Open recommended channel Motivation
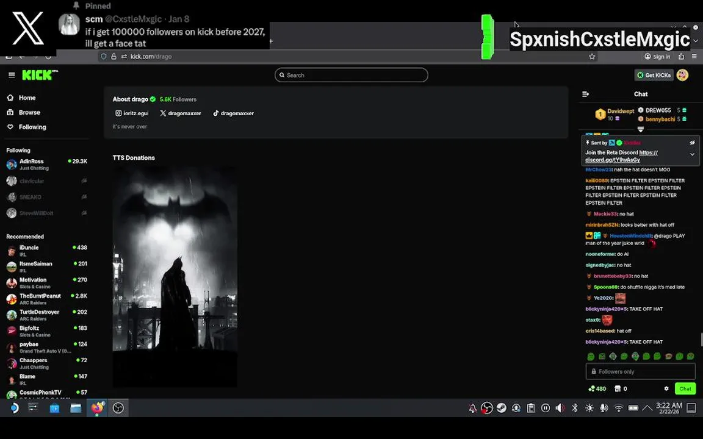Screen dimensions: 703x439 pos(46,283)
